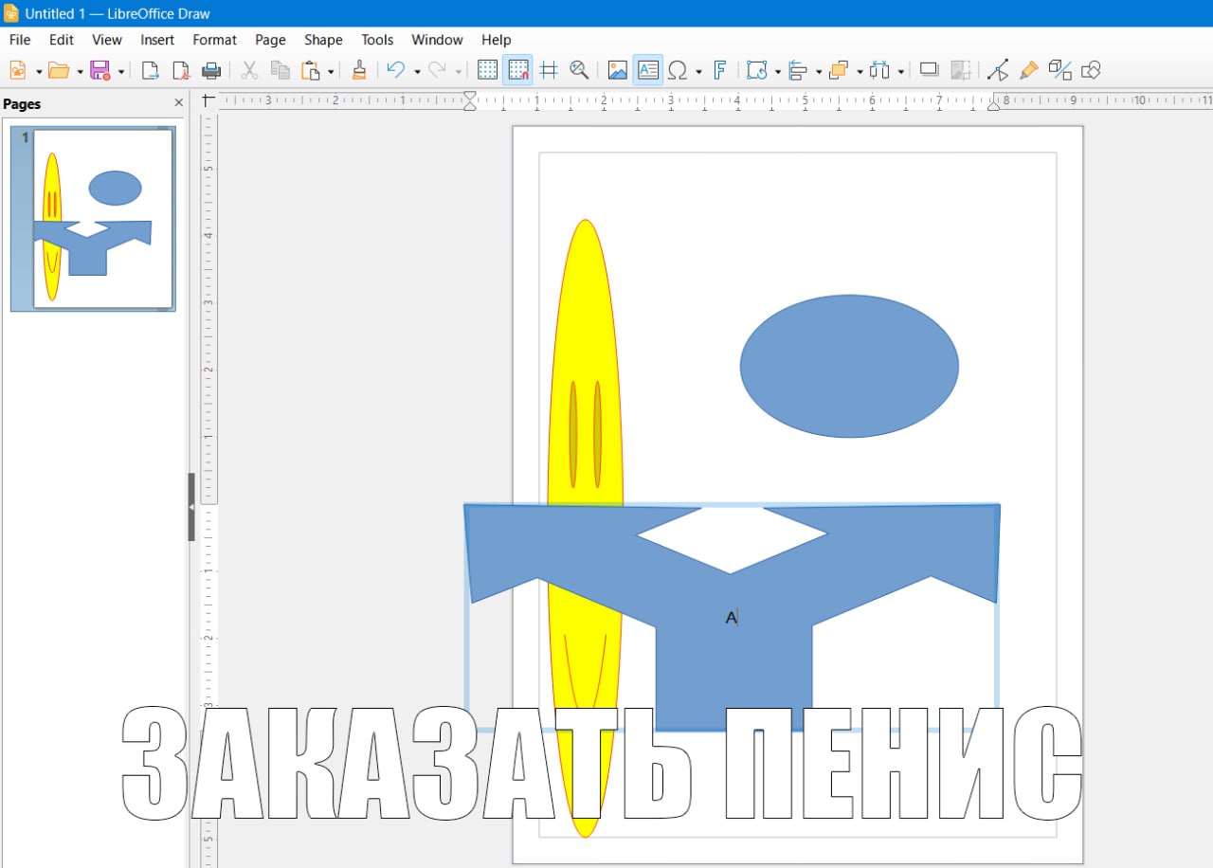Toggle Point Edit Mode
Image resolution: width=1213 pixels, height=868 pixels.
[998, 70]
